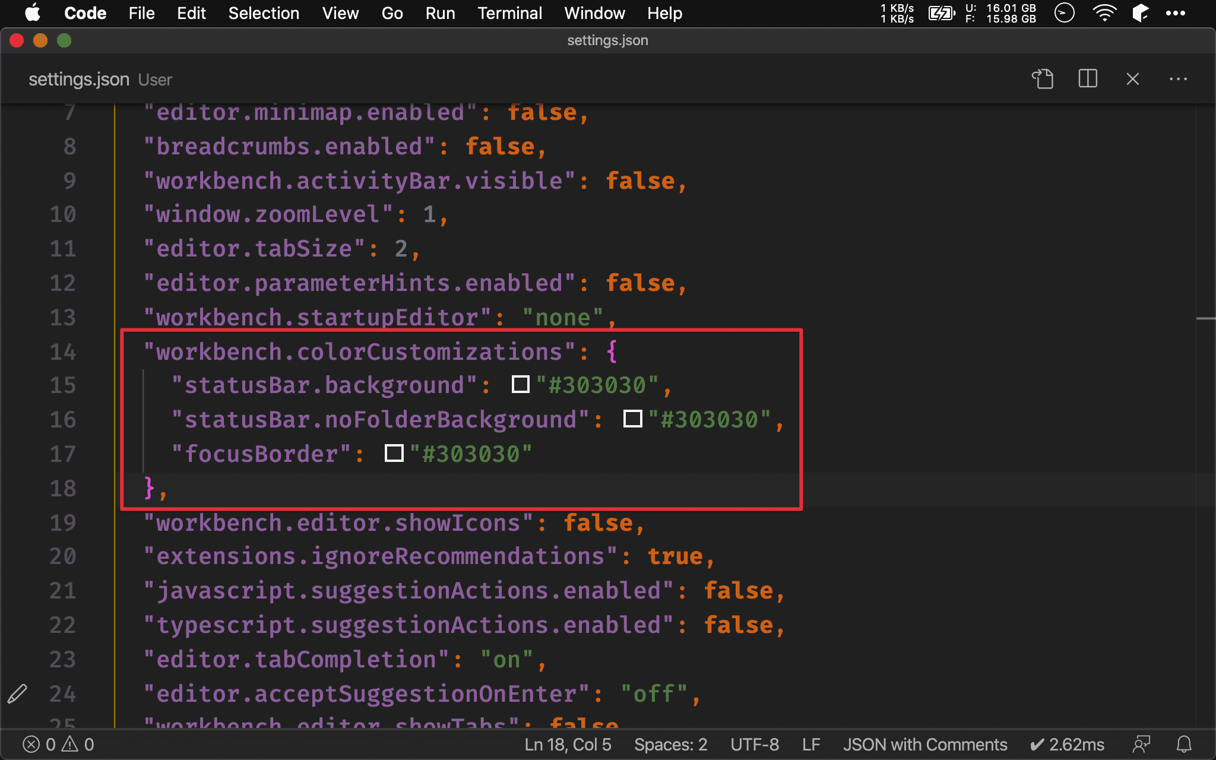Open the file explorer icon
This screenshot has height=760, width=1216.
pos(1044,80)
